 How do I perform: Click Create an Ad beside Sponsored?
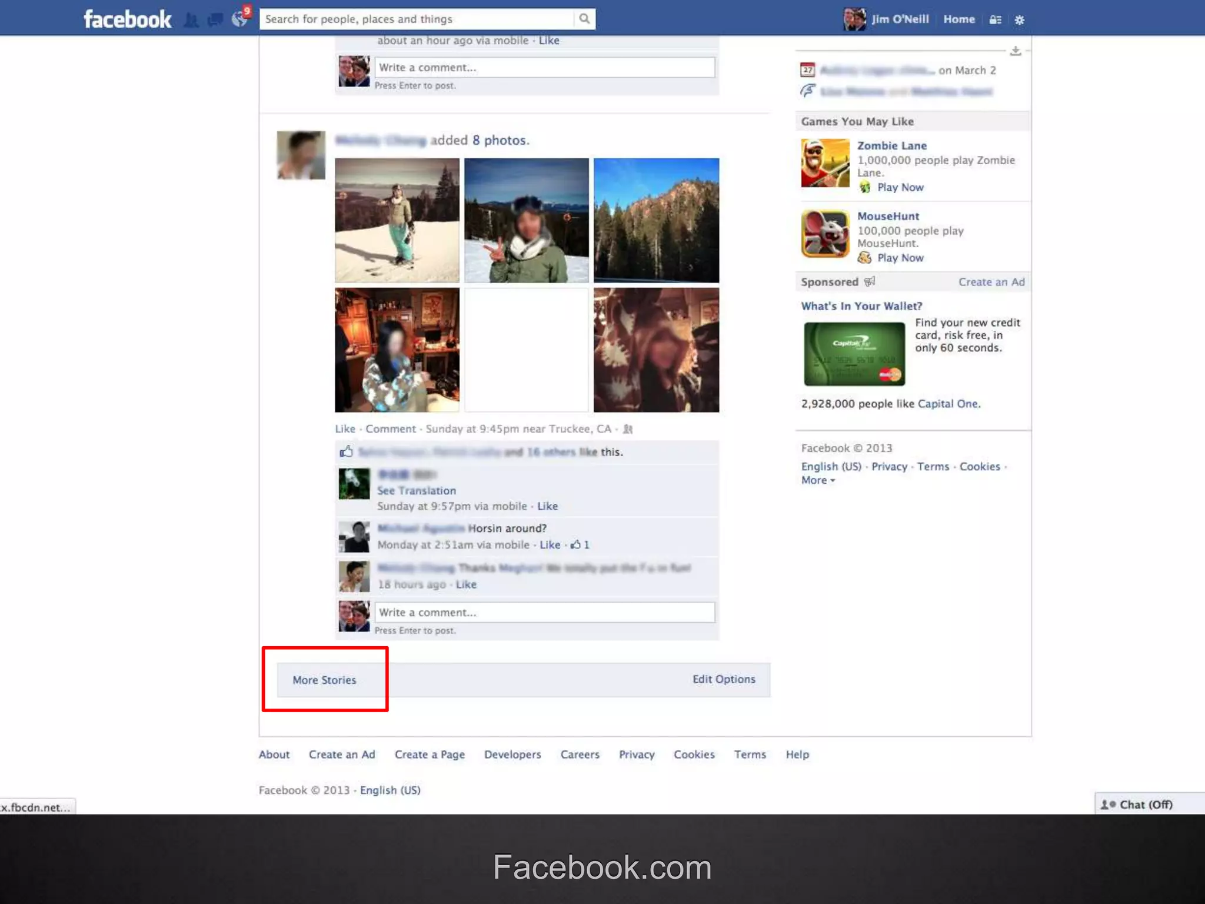pyautogui.click(x=991, y=282)
